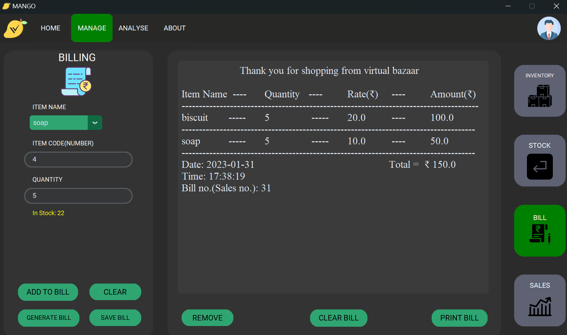This screenshot has width=567, height=335.
Task: Switch to the ANALYSE tab
Action: 133,28
